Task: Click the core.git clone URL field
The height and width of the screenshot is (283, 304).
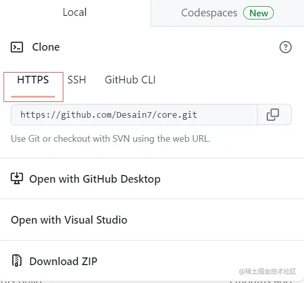Action: click(134, 115)
